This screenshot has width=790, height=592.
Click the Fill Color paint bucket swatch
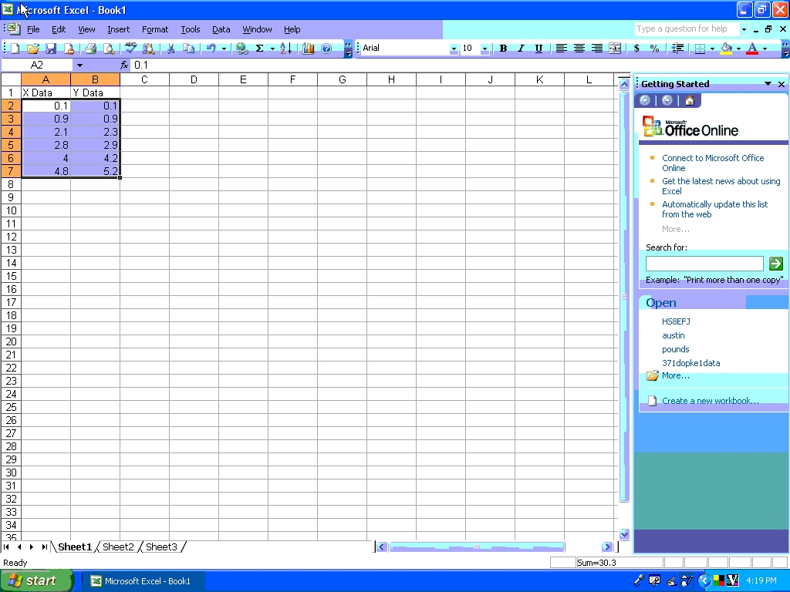tap(726, 48)
